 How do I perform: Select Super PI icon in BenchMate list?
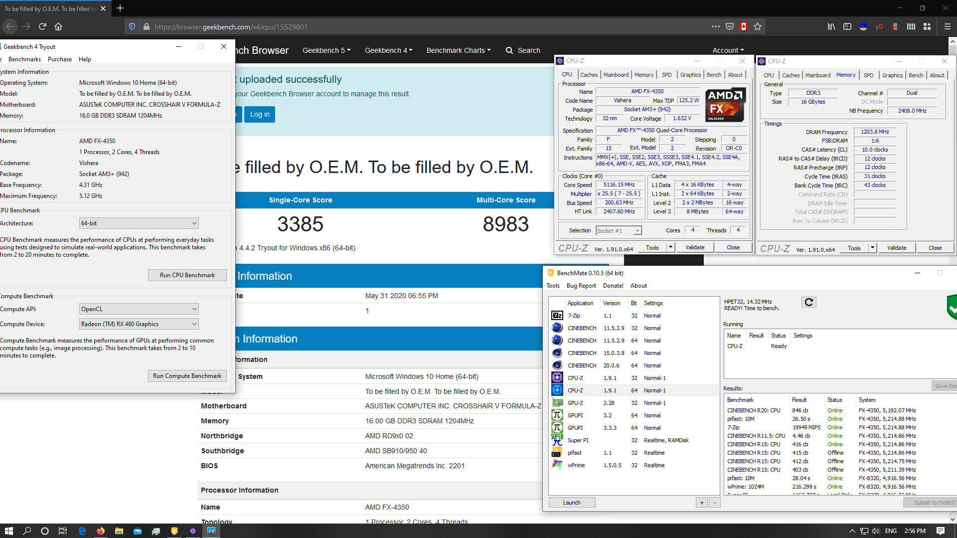[x=557, y=440]
